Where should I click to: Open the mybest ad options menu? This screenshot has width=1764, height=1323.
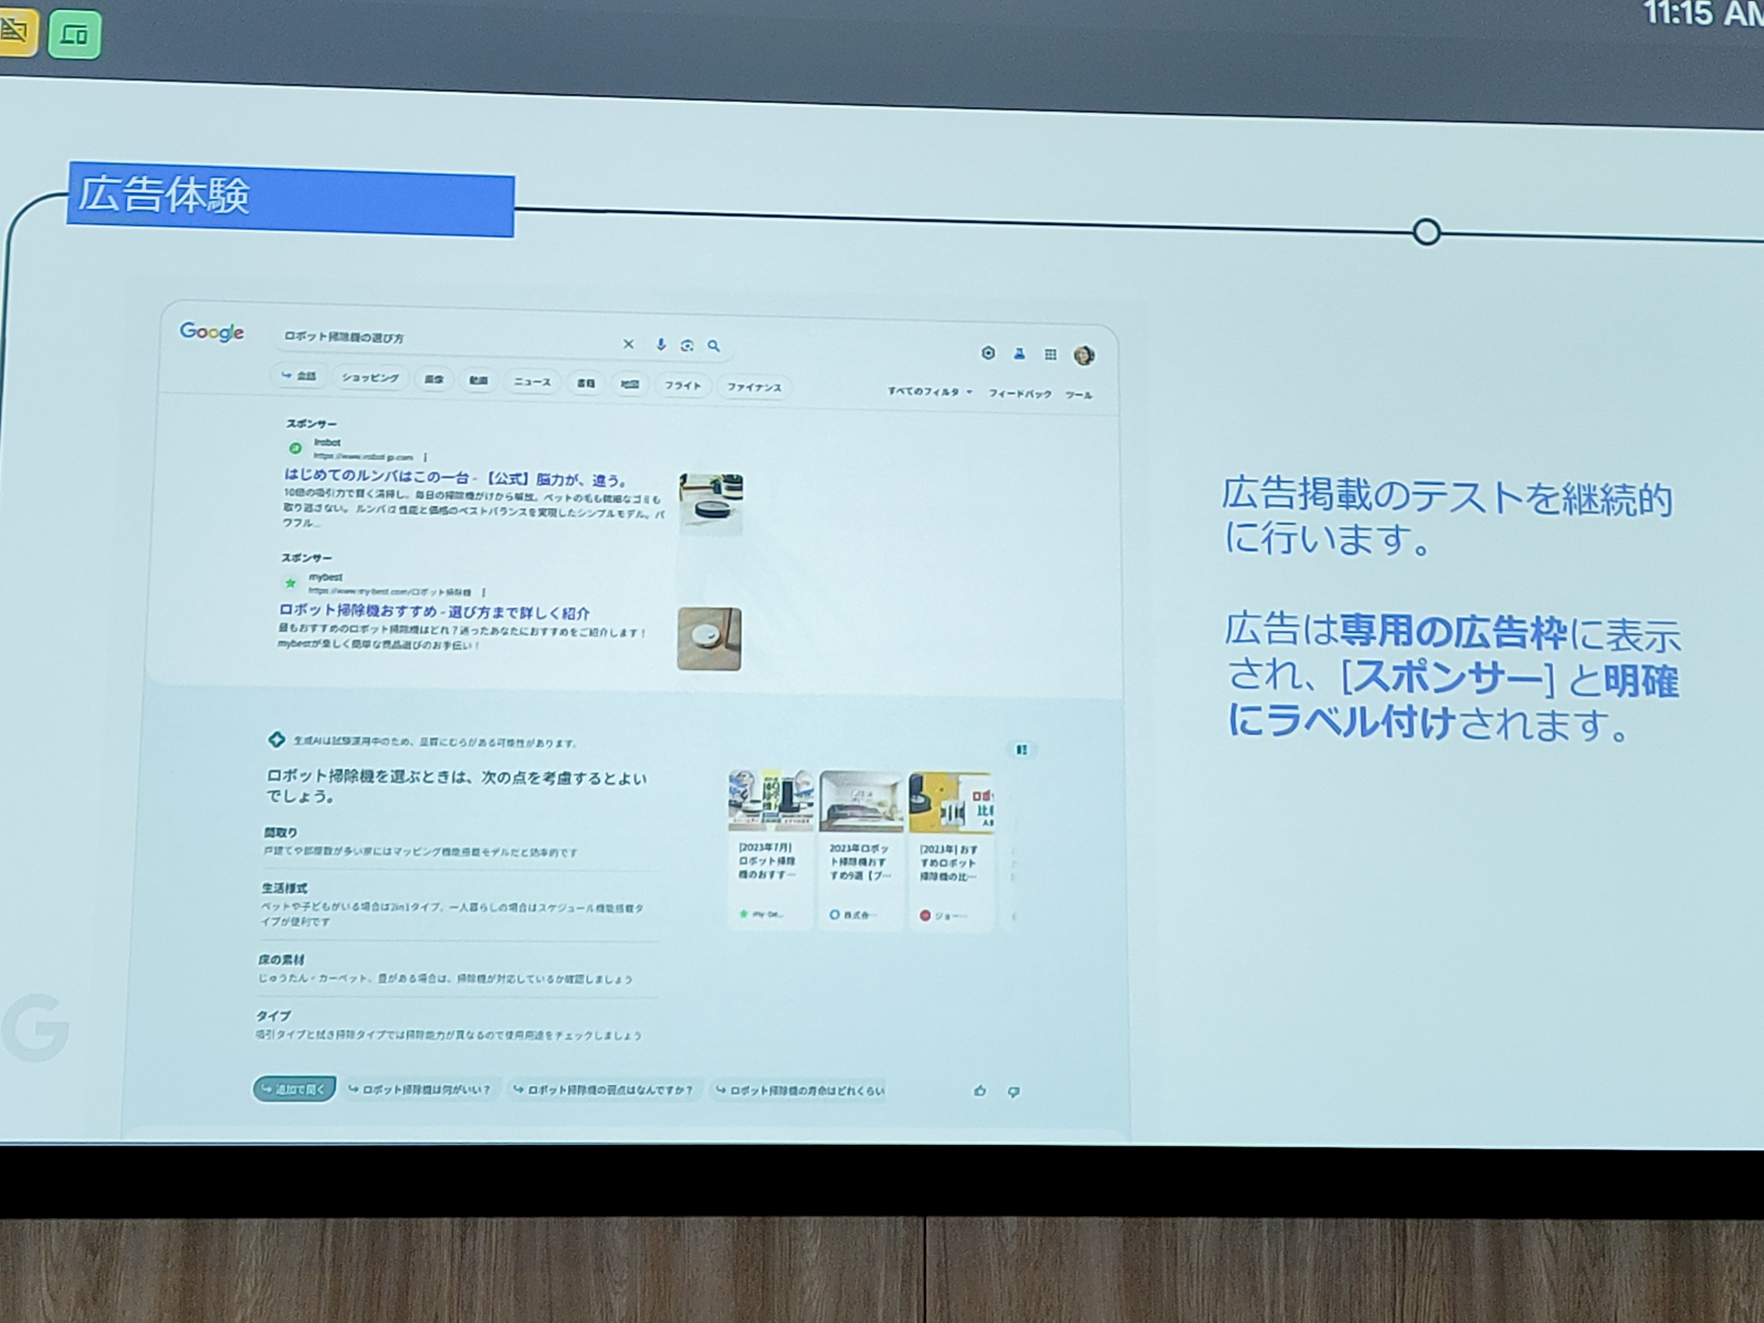point(483,593)
